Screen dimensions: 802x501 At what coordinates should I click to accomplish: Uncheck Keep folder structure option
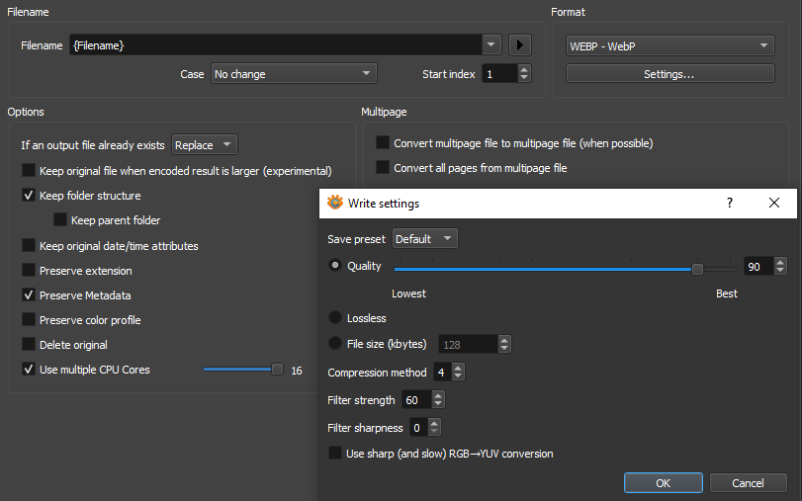point(29,196)
